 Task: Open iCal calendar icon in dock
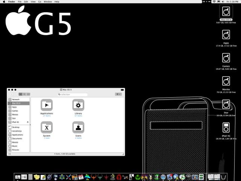pos(81,177)
